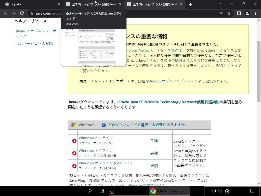Click red download icon for Windows オンライン
Screen dimensions: 261x196
(x=74, y=141)
